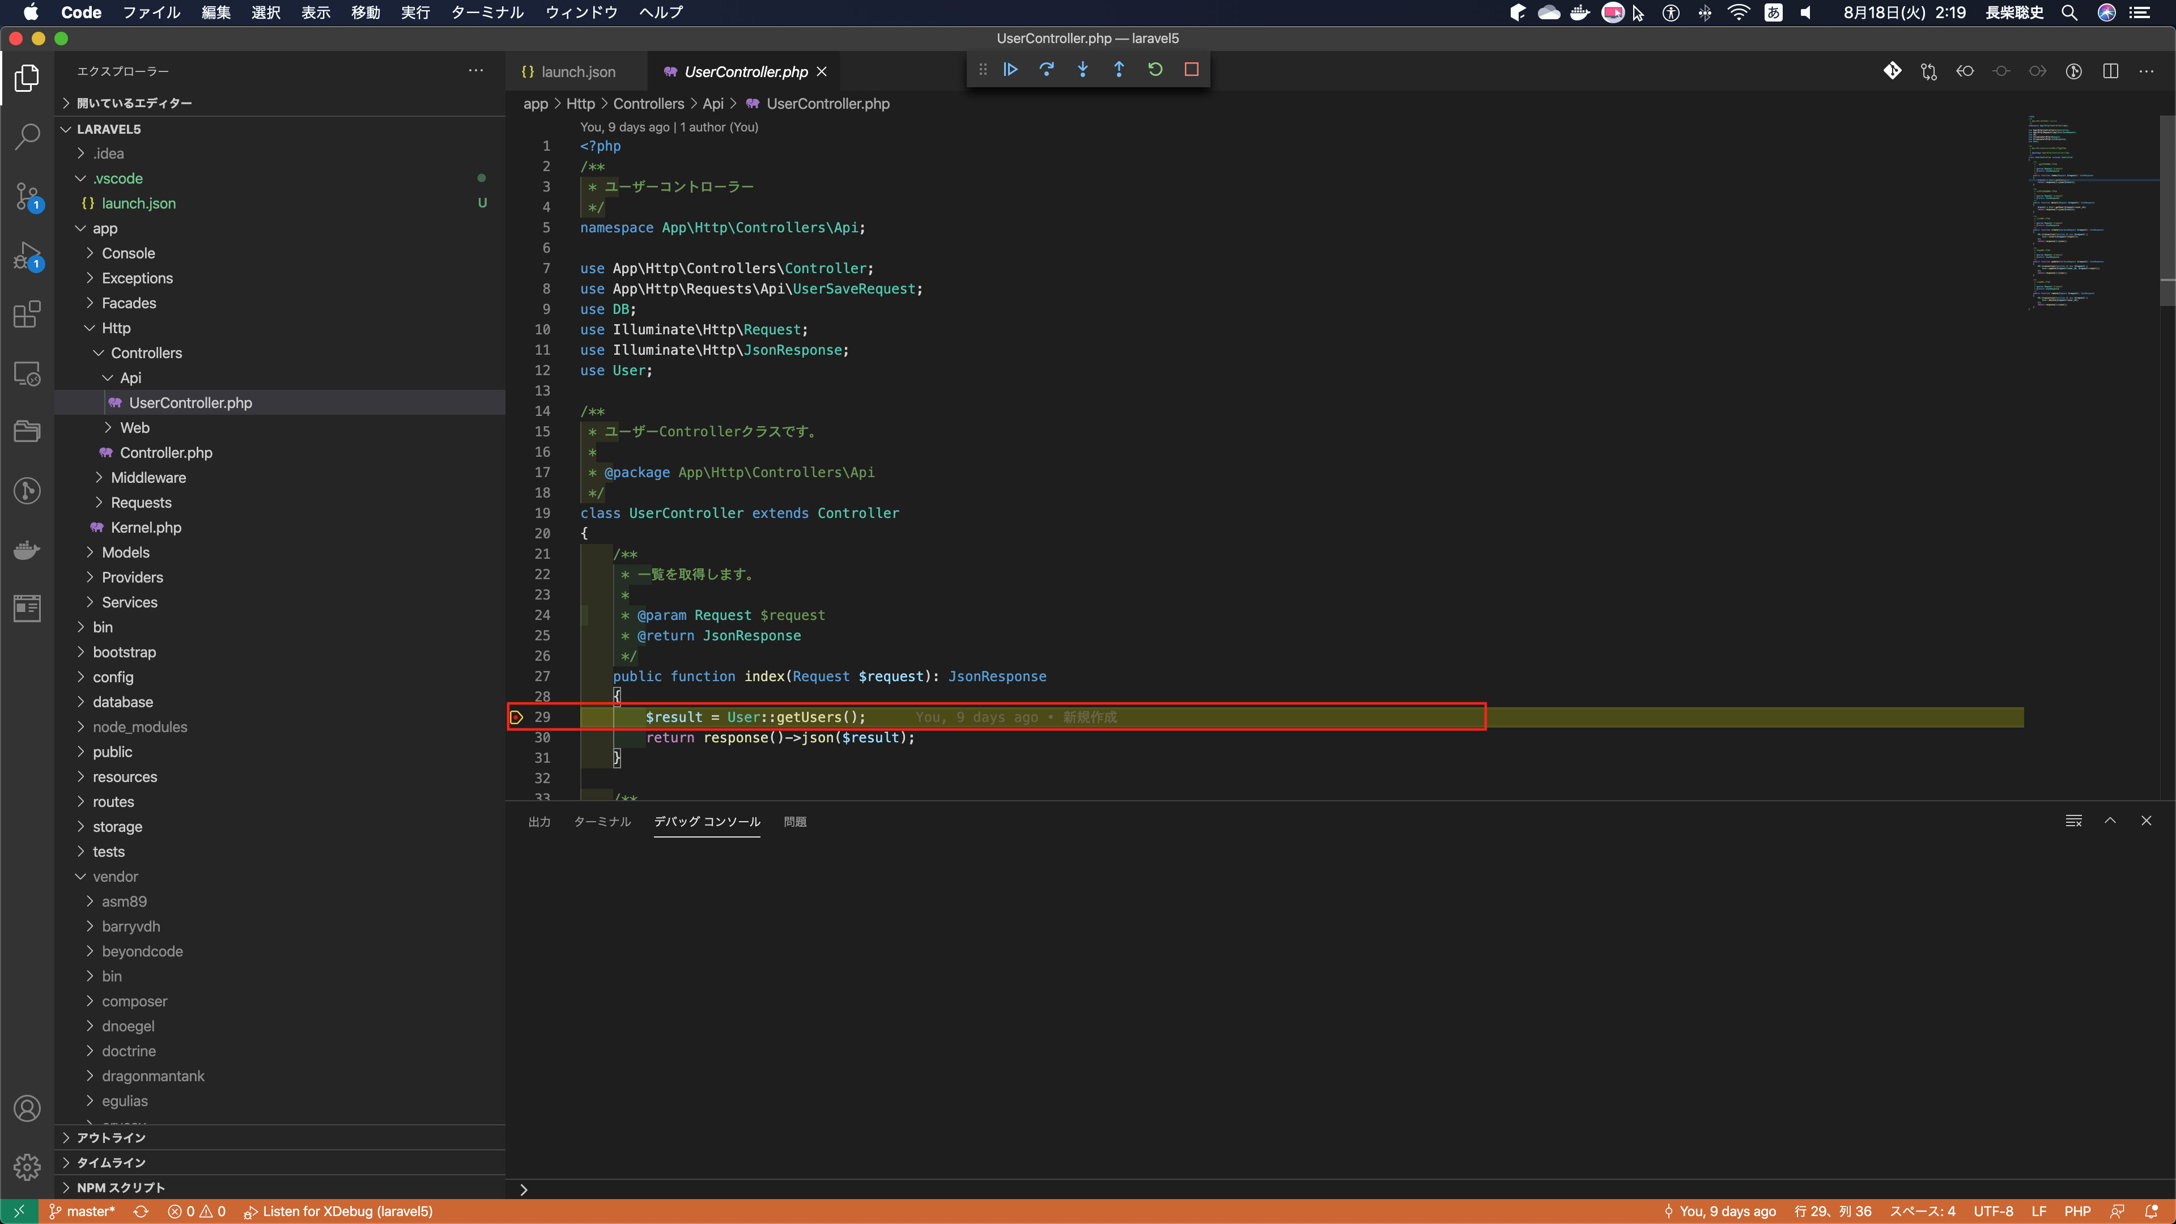This screenshot has height=1224, width=2176.
Task: Open the ターミナル panel tab
Action: click(601, 821)
